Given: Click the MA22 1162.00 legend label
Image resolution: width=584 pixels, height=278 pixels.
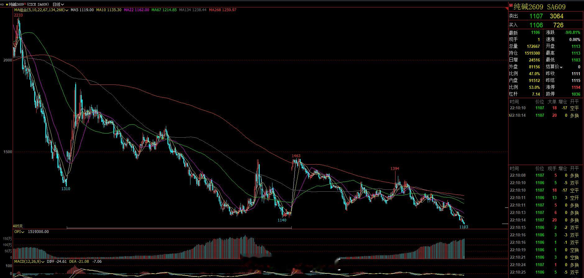Looking at the screenshot, I should (x=136, y=10).
